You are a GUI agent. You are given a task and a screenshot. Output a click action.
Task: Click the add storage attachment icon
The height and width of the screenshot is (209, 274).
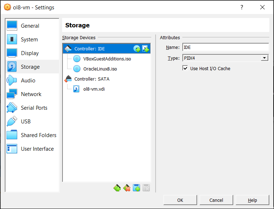[136, 188]
